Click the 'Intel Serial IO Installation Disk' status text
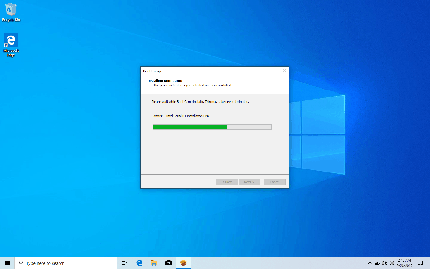430x269 pixels. pos(188,116)
